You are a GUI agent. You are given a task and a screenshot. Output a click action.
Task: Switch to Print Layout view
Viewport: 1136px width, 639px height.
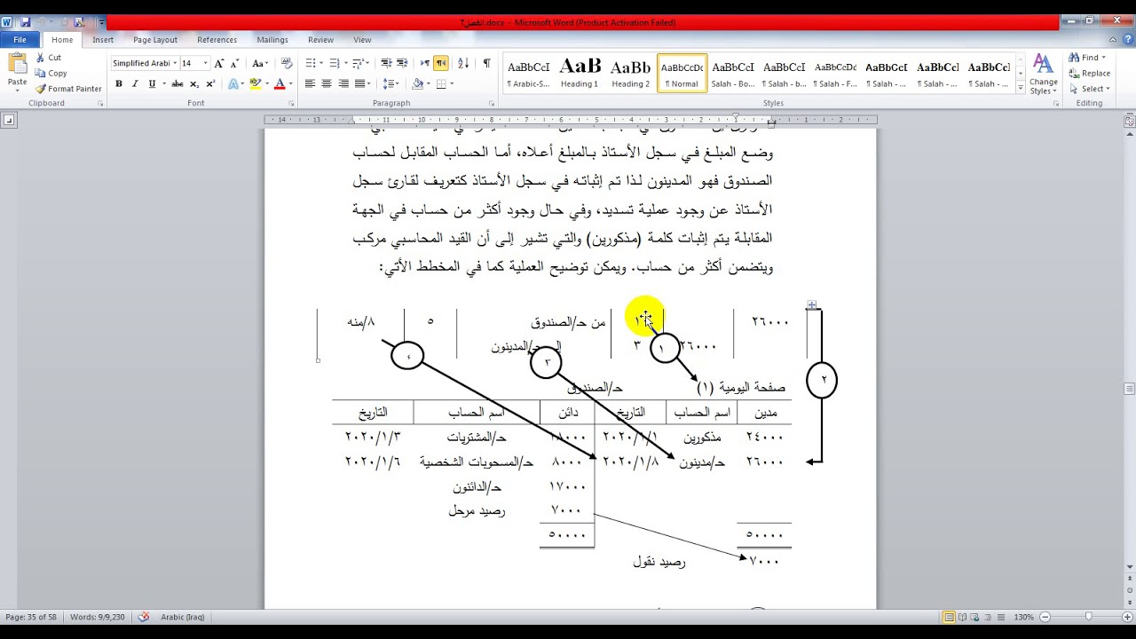tap(950, 617)
